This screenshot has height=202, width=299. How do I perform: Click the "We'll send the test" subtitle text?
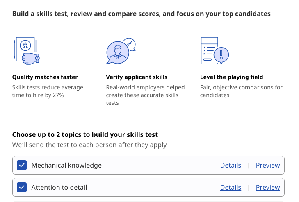pyautogui.click(x=89, y=145)
